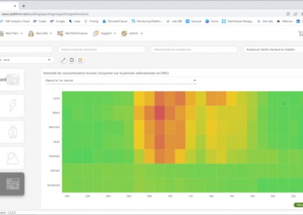Open the SAP Analytics Cloud bookmark
The height and width of the screenshot is (215, 303).
(15, 21)
